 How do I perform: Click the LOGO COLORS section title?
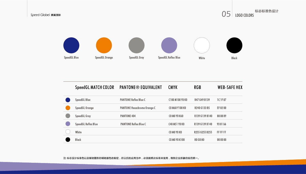pyautogui.click(x=244, y=15)
